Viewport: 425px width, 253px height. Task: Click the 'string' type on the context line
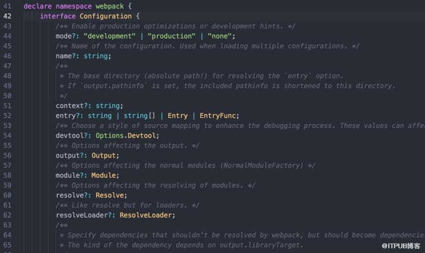click(x=107, y=106)
